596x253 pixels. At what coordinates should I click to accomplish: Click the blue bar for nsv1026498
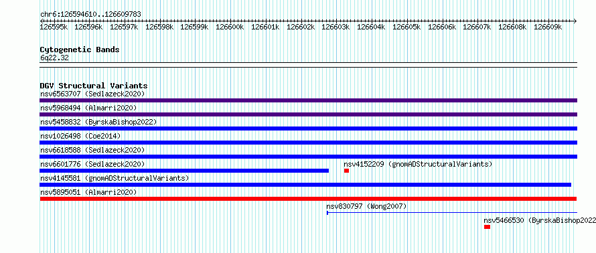point(308,143)
